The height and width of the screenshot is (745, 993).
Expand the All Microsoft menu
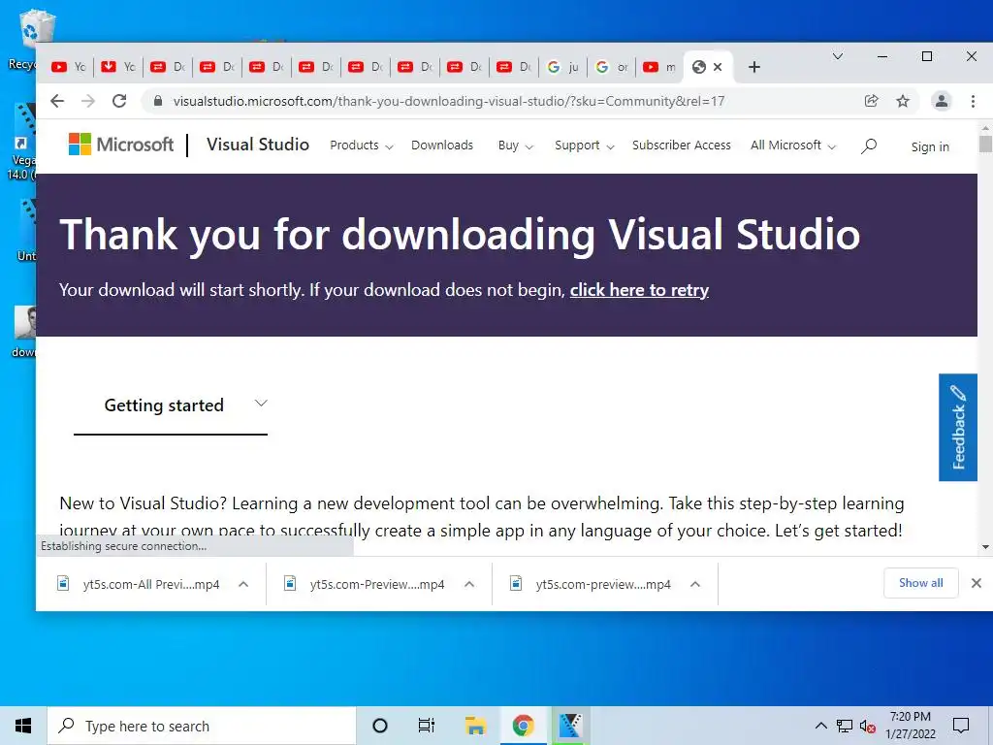coord(793,146)
